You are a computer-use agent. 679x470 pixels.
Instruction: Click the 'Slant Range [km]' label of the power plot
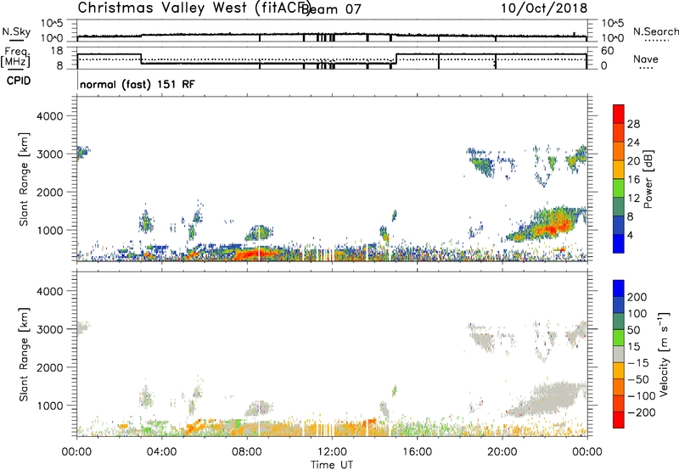(x=24, y=179)
